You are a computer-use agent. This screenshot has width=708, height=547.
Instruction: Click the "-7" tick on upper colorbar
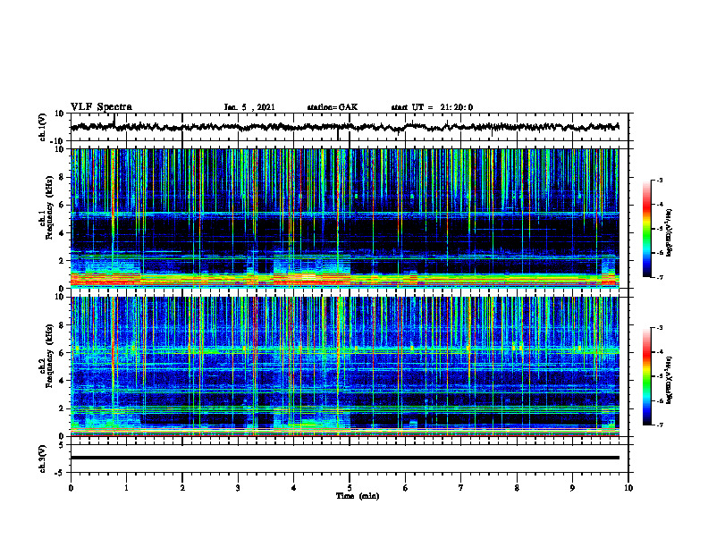659,277
